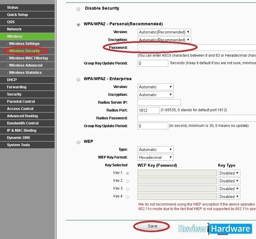This screenshot has height=239, width=256.
Task: Focus the Radius Port field
Action: [149, 110]
